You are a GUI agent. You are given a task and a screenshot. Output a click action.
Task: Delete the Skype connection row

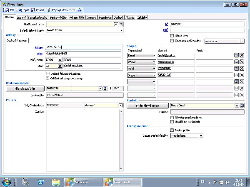[x=242, y=75]
